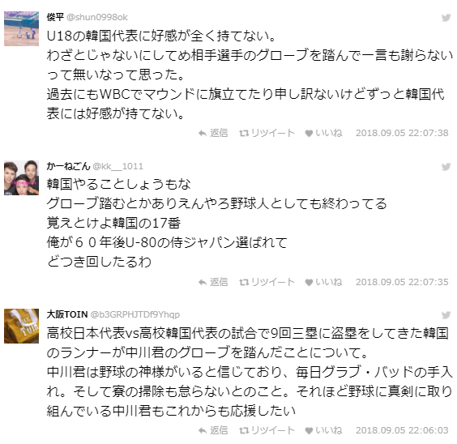Click the Twitter bird icon on 俊平's tweet
Viewport: 457px width, 444px height.
pos(446,18)
